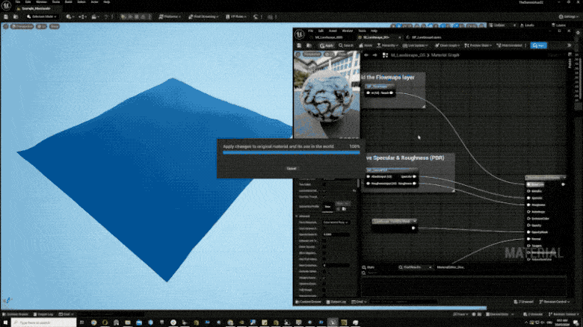Cancel the apply changes progress dialog
This screenshot has width=583, height=327.
(x=291, y=169)
